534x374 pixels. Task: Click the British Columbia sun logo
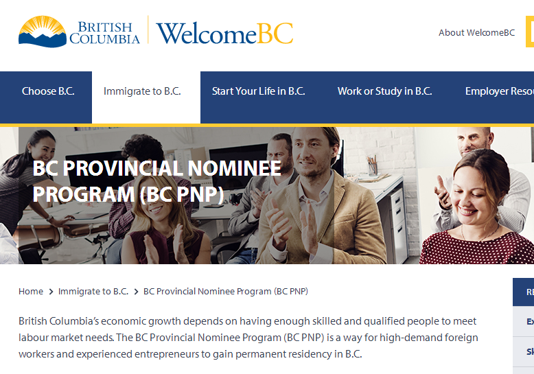(43, 32)
